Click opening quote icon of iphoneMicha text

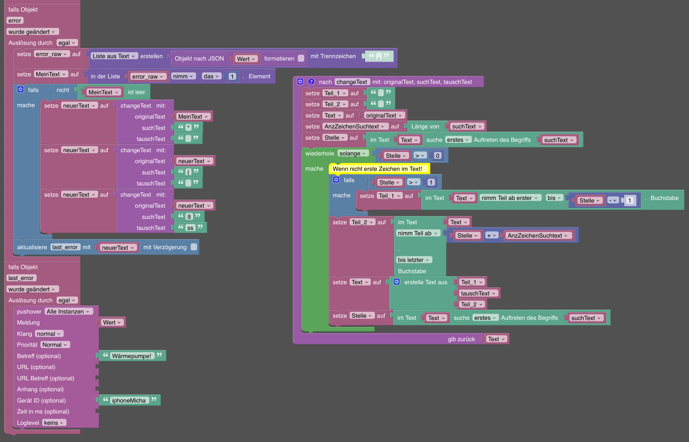pos(106,400)
